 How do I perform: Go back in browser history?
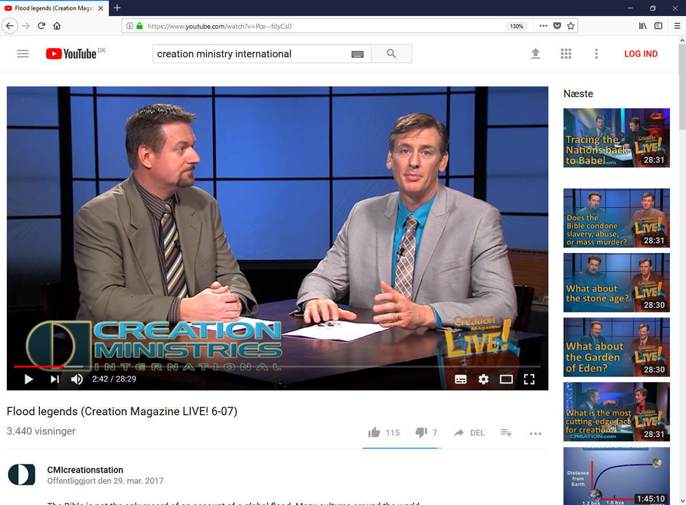pyautogui.click(x=10, y=26)
